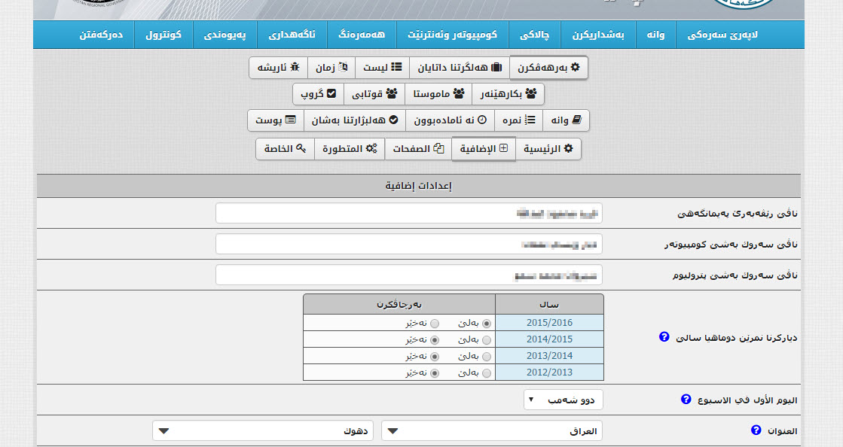
Task: Click the briefcase هەلگرتنا داتایان button
Action: pyautogui.click(x=460, y=68)
